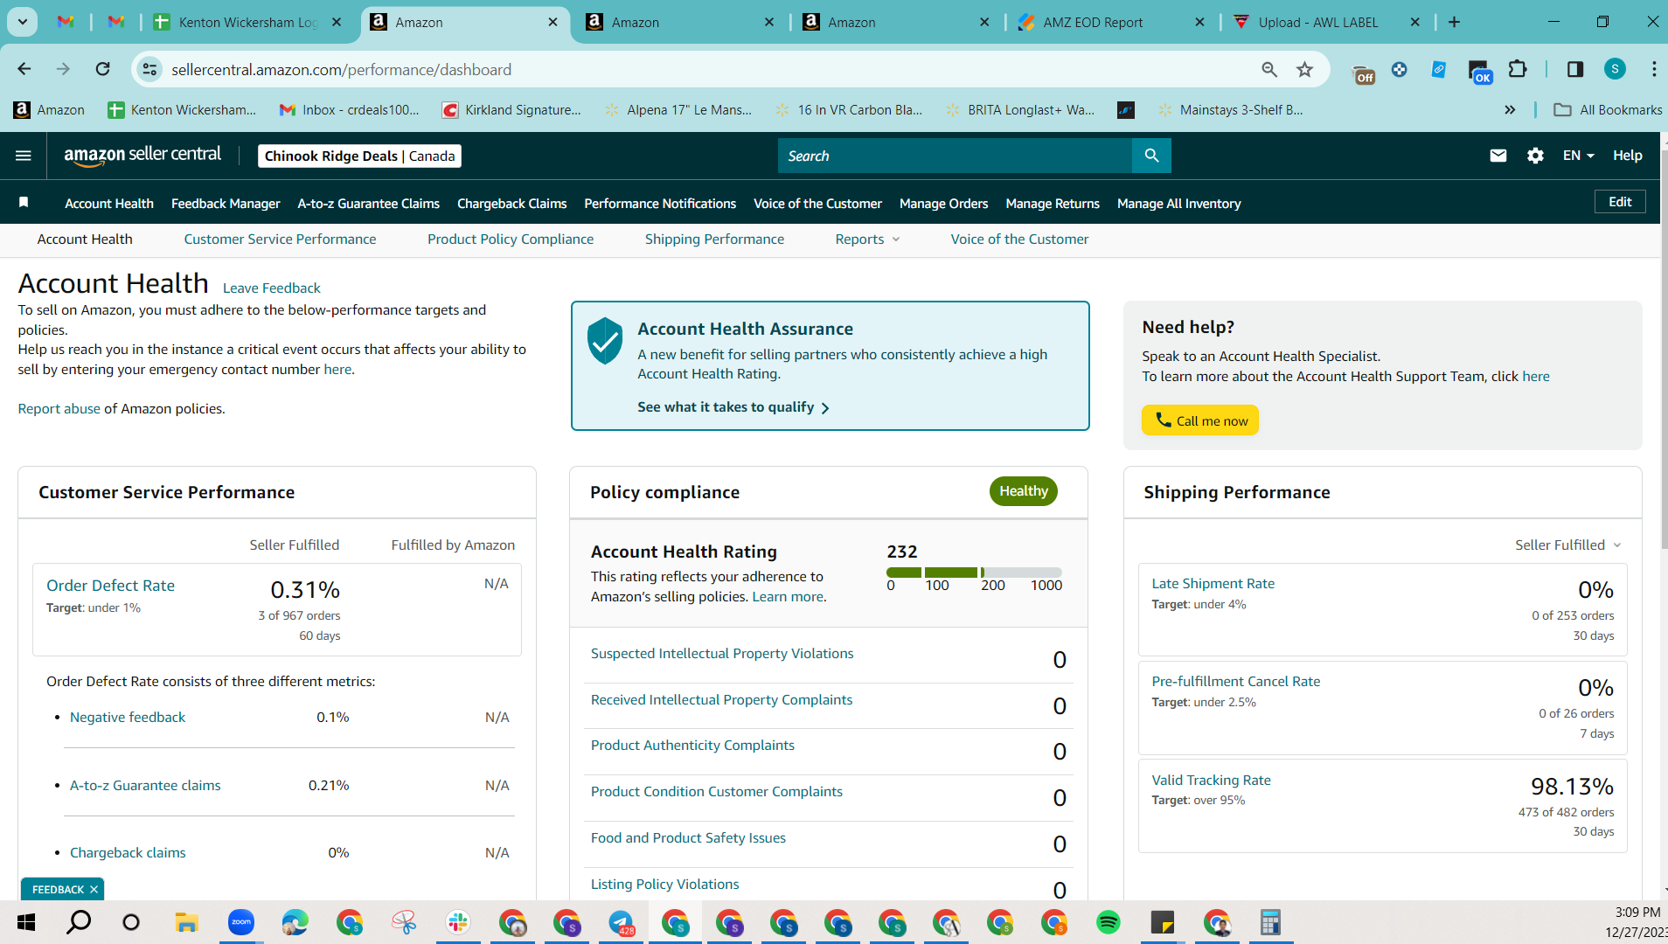This screenshot has width=1668, height=944.
Task: Switch to the Kenton Wickersham Log tab
Action: point(248,22)
